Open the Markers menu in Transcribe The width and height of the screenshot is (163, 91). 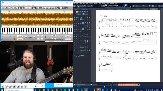pyautogui.click(x=15, y=5)
